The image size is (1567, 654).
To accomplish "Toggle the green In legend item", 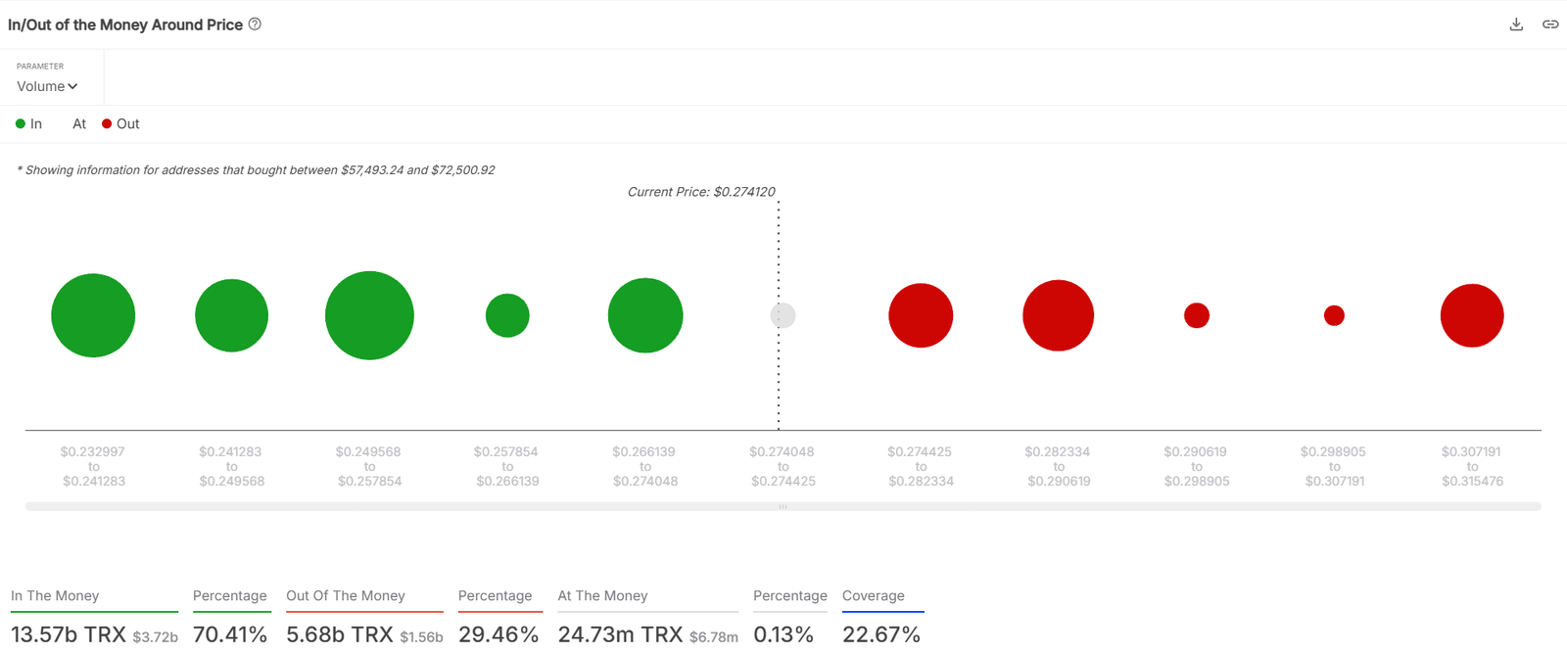I will point(28,124).
